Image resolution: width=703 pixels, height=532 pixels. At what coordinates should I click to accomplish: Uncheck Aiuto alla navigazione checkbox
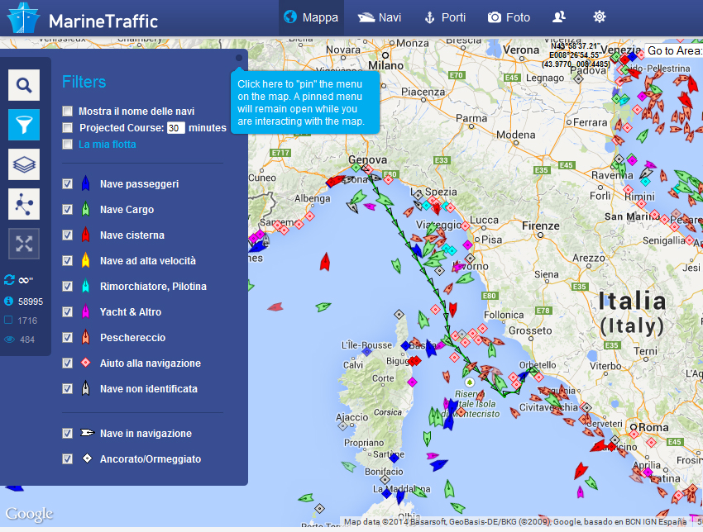click(x=67, y=363)
